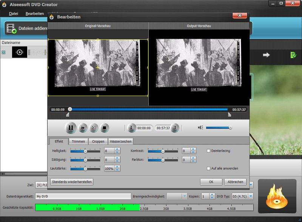Screen dimensions: 302x222
Task: Click the green edit icon in main window
Action: [x=293, y=55]
